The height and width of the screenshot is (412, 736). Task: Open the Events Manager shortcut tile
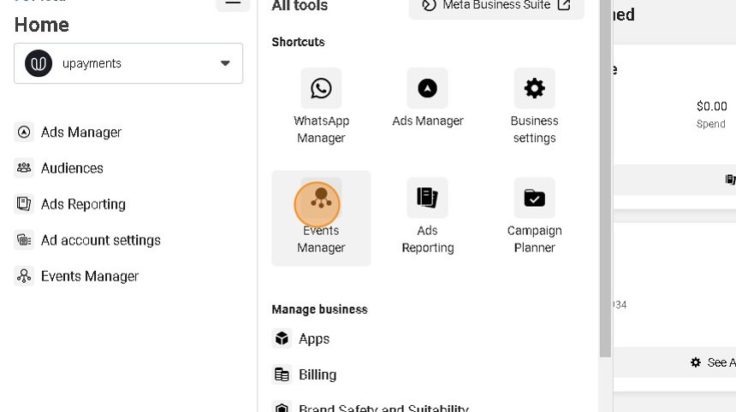coord(321,219)
